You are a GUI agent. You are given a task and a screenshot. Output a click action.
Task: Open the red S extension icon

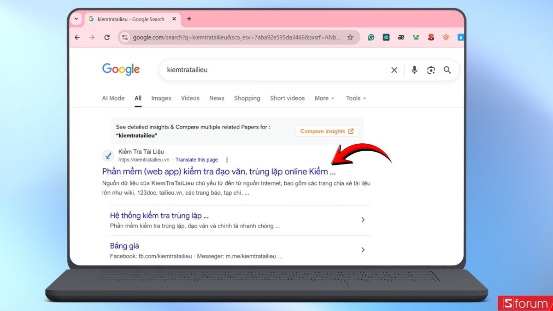click(431, 37)
